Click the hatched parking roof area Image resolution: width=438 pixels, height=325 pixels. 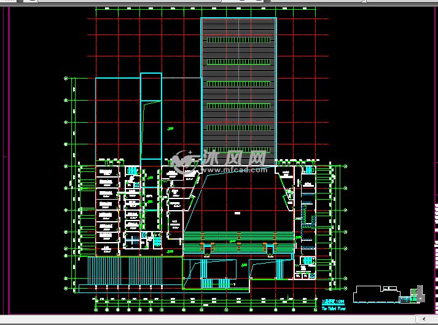239,91
